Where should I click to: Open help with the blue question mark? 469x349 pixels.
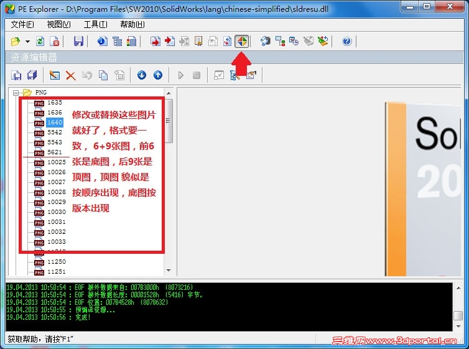point(346,41)
